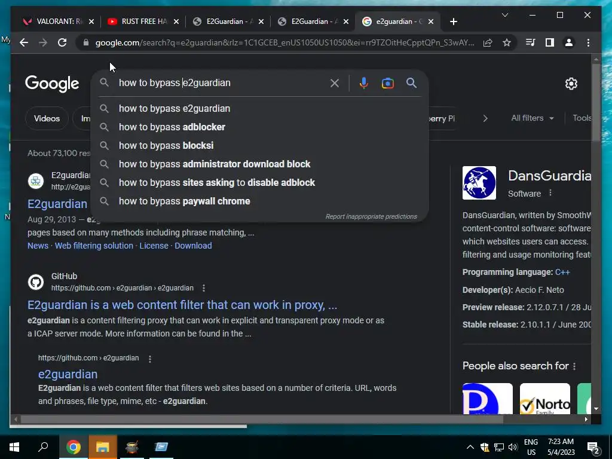Image resolution: width=612 pixels, height=459 pixels.
Task: Open the License sitelink
Action: click(154, 246)
